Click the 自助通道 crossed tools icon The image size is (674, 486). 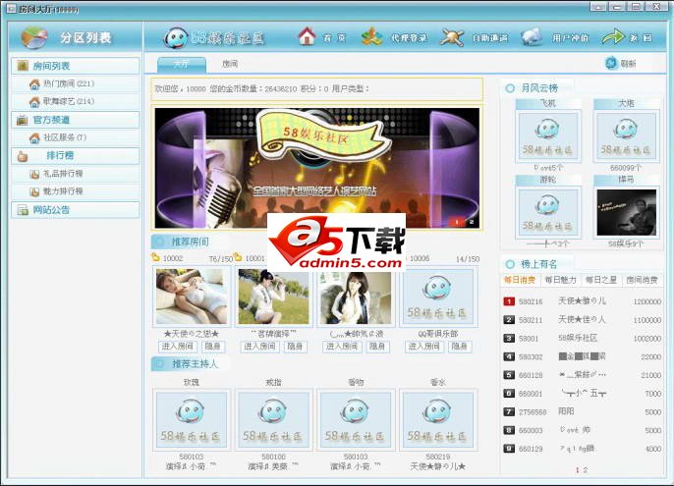coord(452,37)
